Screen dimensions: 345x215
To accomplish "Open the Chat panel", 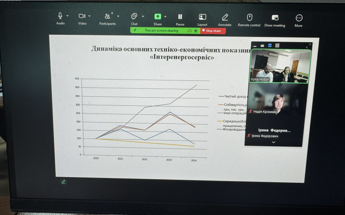I will click(134, 16).
